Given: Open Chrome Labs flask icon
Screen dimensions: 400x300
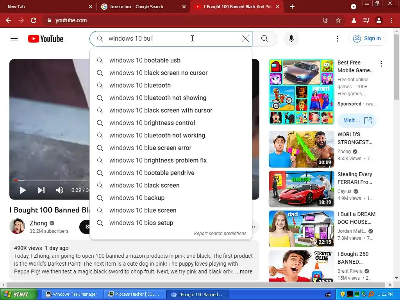Looking at the screenshot, I should 354,20.
